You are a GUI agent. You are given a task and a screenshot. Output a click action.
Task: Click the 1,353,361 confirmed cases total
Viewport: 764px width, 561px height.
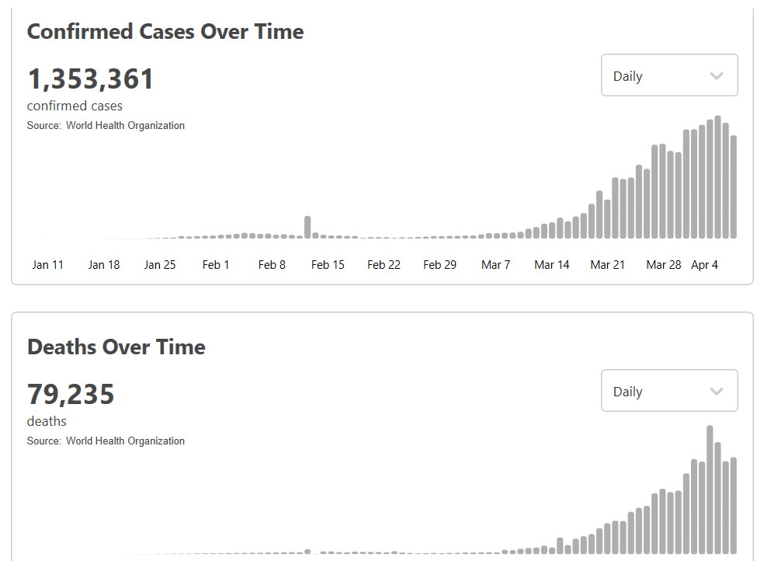91,79
